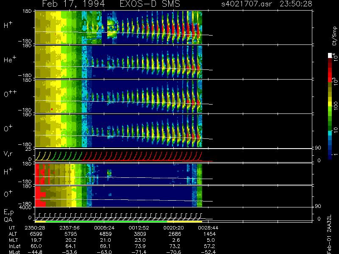This screenshot has width=339, height=254.
Task: Select the MLT value '21.0'
Action: click(106, 240)
